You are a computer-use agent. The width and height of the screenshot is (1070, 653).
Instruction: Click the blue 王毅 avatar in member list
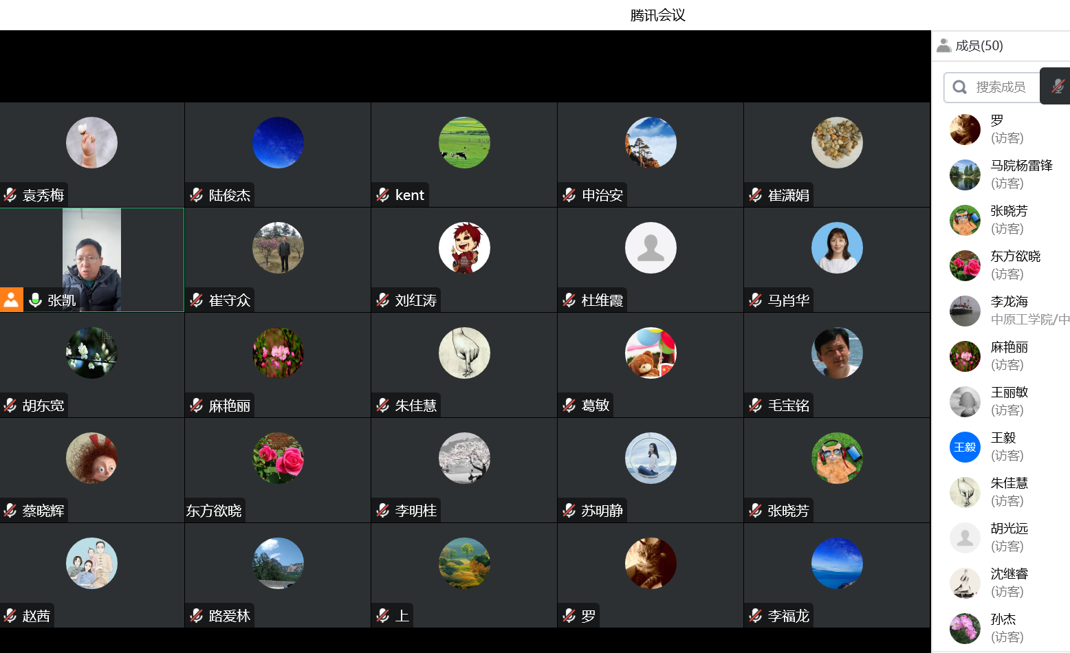click(965, 447)
